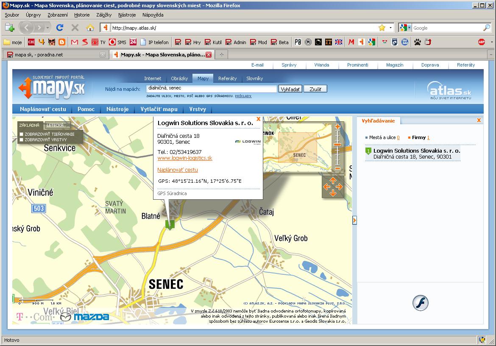The image size is (496, 346).
Task: Click the green map marker pin
Action: (170, 224)
